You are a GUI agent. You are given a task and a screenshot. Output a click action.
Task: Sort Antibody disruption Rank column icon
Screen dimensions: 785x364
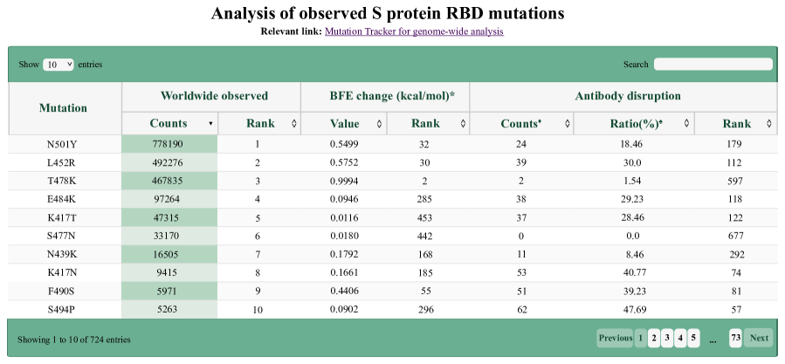pos(769,124)
